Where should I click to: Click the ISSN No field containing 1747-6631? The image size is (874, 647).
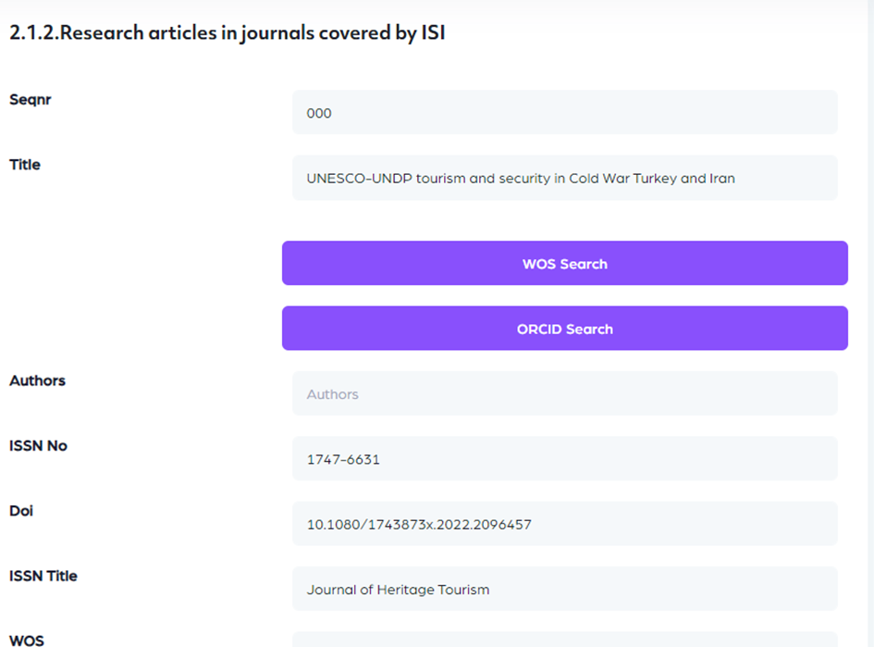tap(564, 459)
